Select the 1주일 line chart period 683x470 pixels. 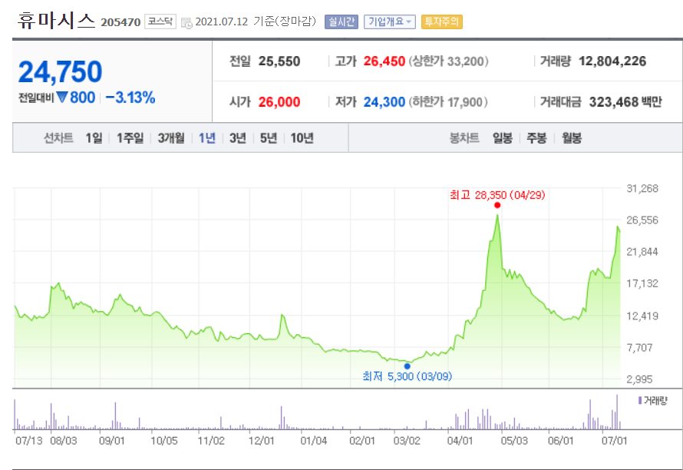coord(130,138)
